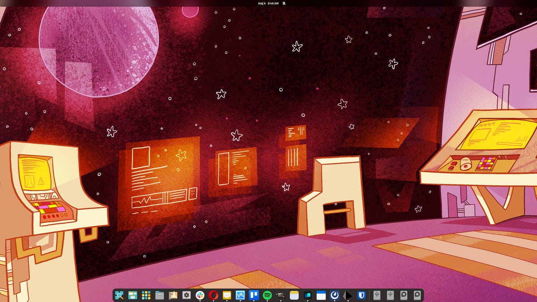Open the blue-and-white window app icon

point(321,295)
